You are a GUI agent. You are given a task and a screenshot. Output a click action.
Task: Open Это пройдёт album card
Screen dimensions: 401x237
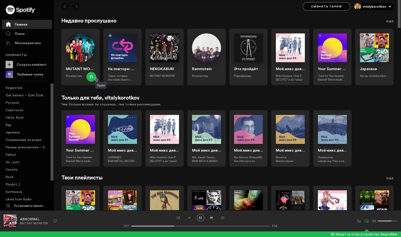[x=248, y=57]
